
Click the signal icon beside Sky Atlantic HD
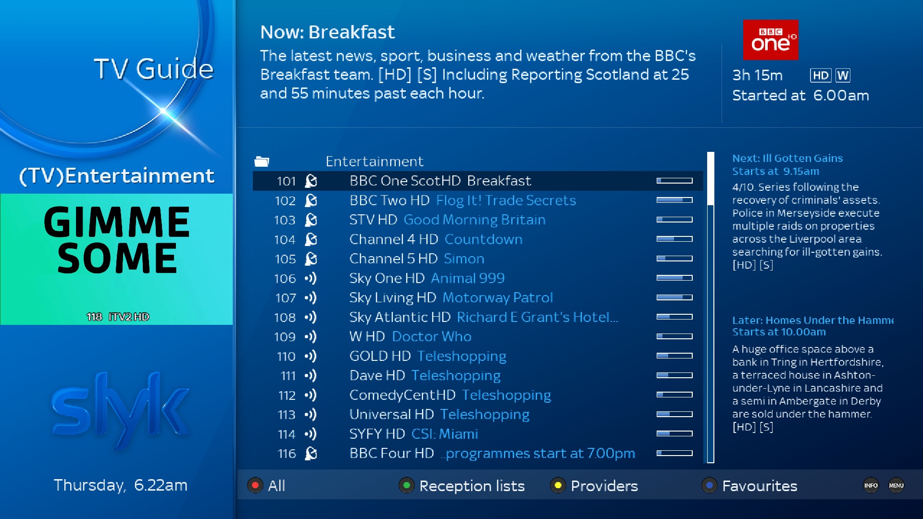point(311,317)
